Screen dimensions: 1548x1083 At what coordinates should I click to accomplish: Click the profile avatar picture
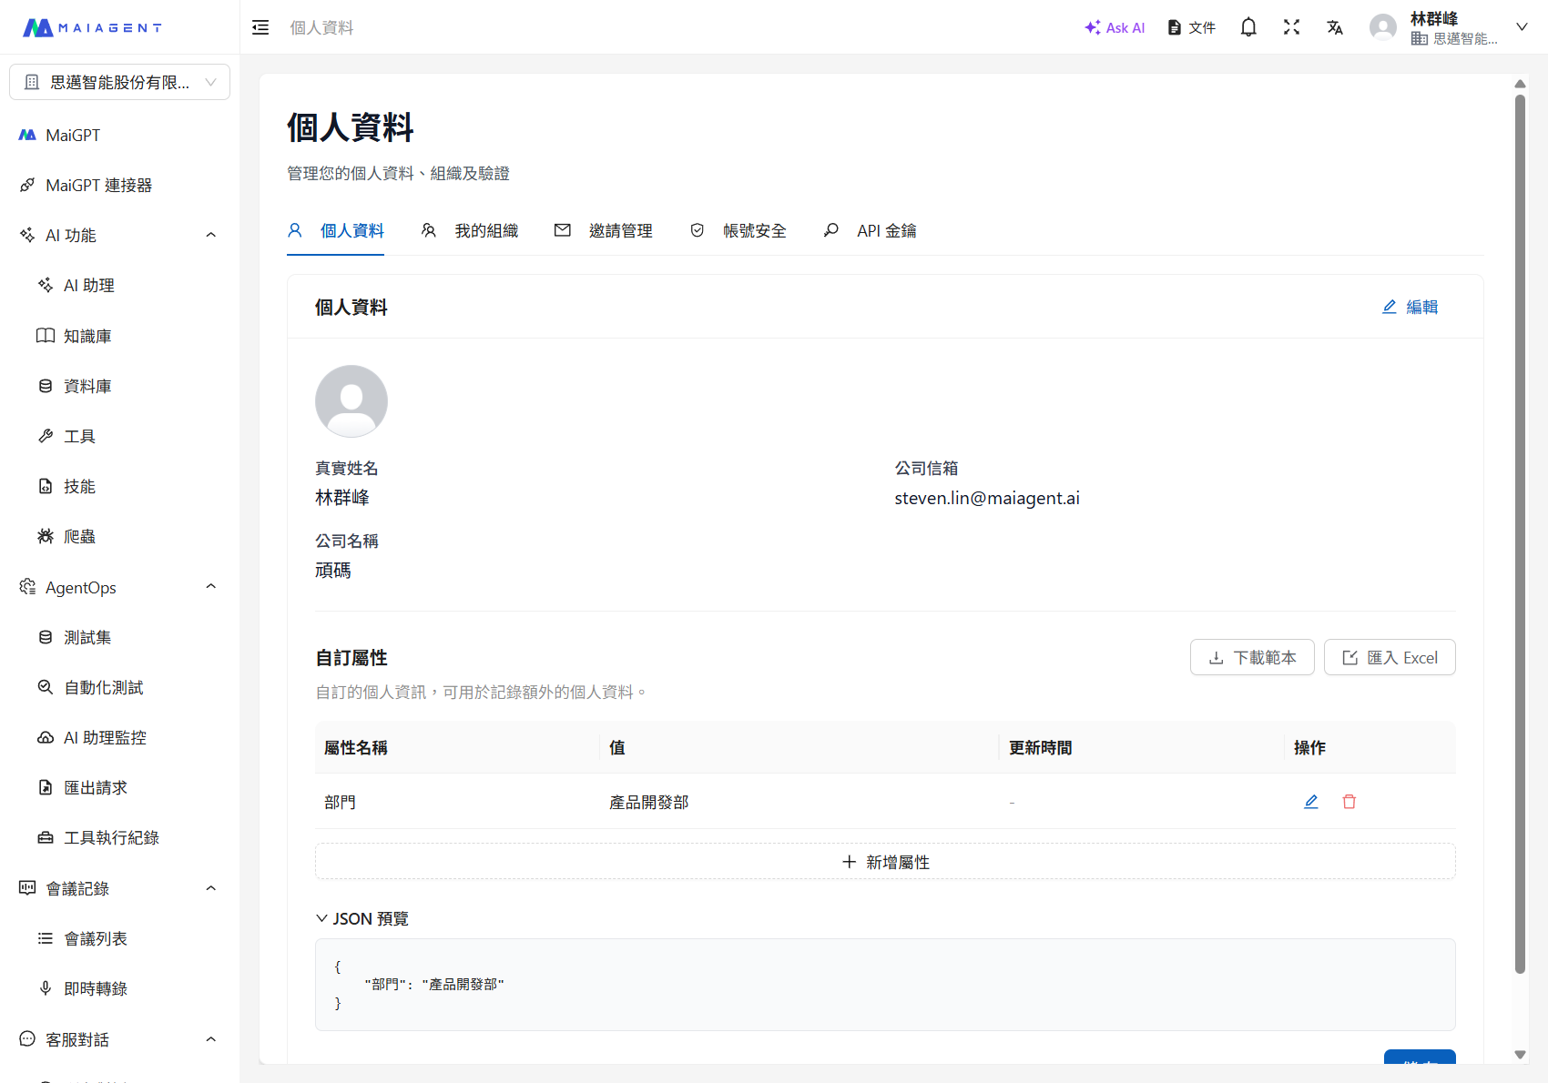point(351,401)
